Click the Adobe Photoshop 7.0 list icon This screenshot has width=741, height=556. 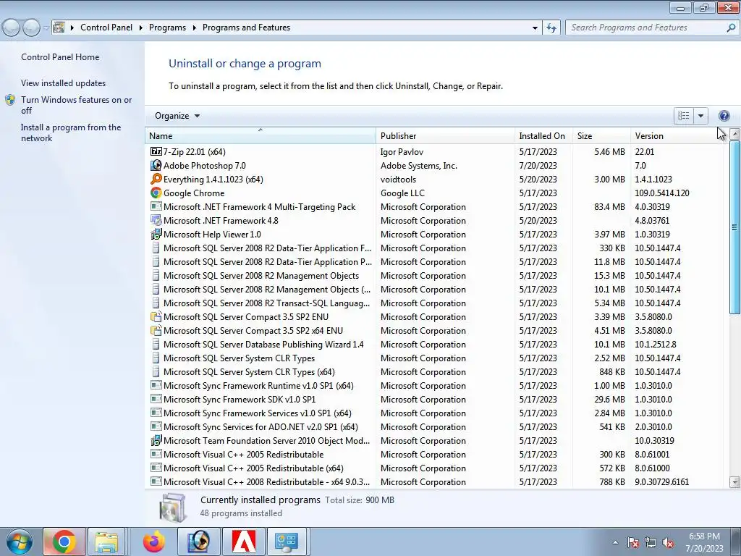tap(156, 166)
